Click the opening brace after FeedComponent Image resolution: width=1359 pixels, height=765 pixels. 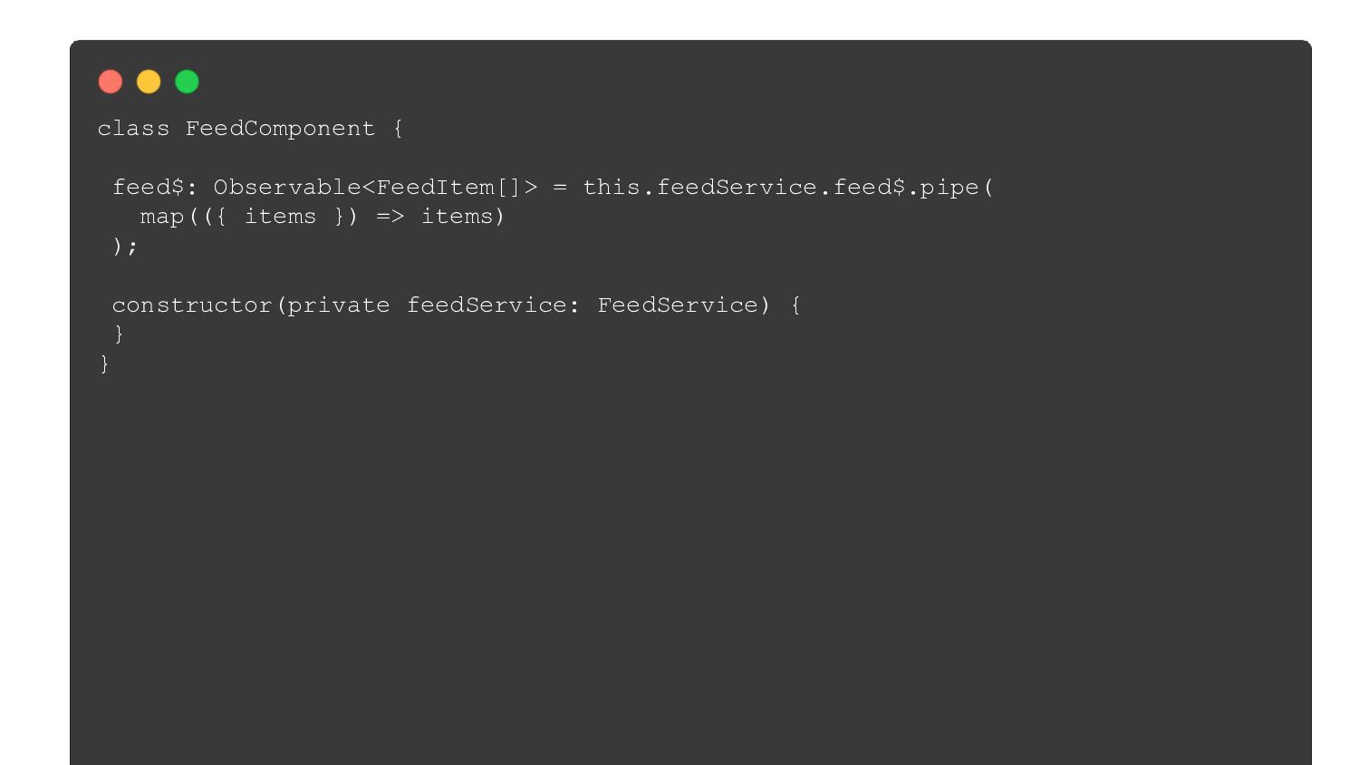(398, 129)
